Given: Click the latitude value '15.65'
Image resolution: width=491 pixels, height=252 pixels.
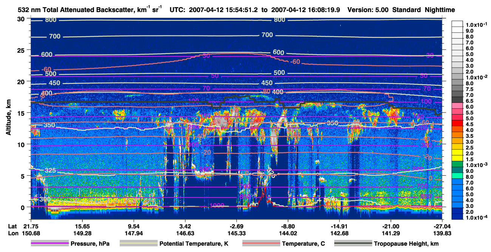Looking at the screenshot, I should click(x=82, y=226).
